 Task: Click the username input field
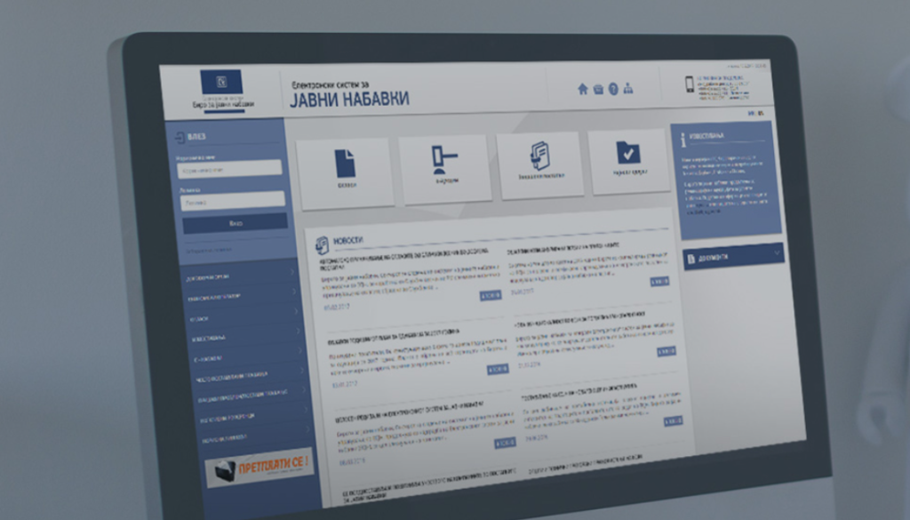[229, 169]
